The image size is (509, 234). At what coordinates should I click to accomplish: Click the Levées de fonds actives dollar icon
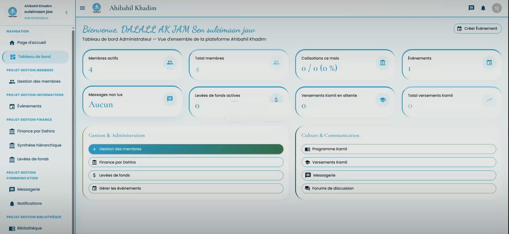(277, 100)
